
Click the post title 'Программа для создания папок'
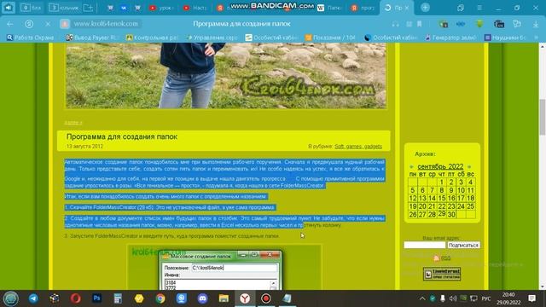pyautogui.click(x=122, y=136)
